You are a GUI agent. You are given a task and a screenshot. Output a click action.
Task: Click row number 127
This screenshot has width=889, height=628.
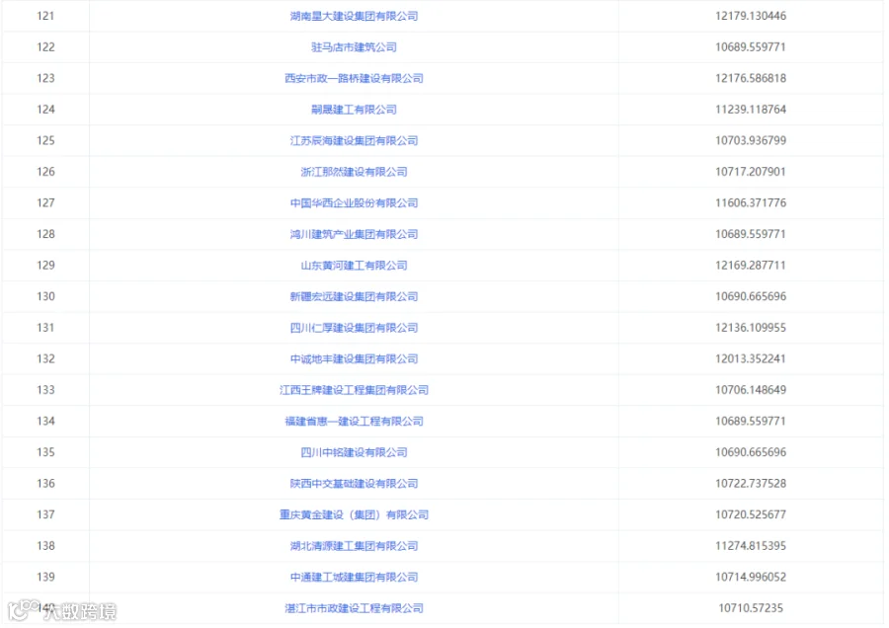45,202
